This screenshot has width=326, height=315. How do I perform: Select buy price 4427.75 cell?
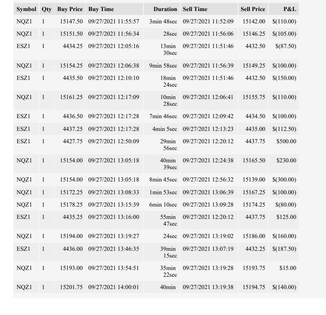click(x=70, y=145)
